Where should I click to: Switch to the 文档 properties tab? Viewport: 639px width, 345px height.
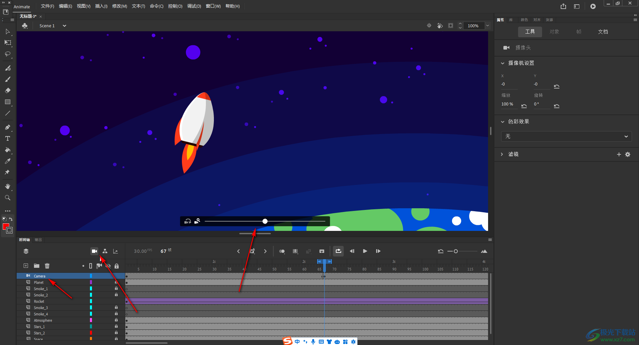point(603,32)
